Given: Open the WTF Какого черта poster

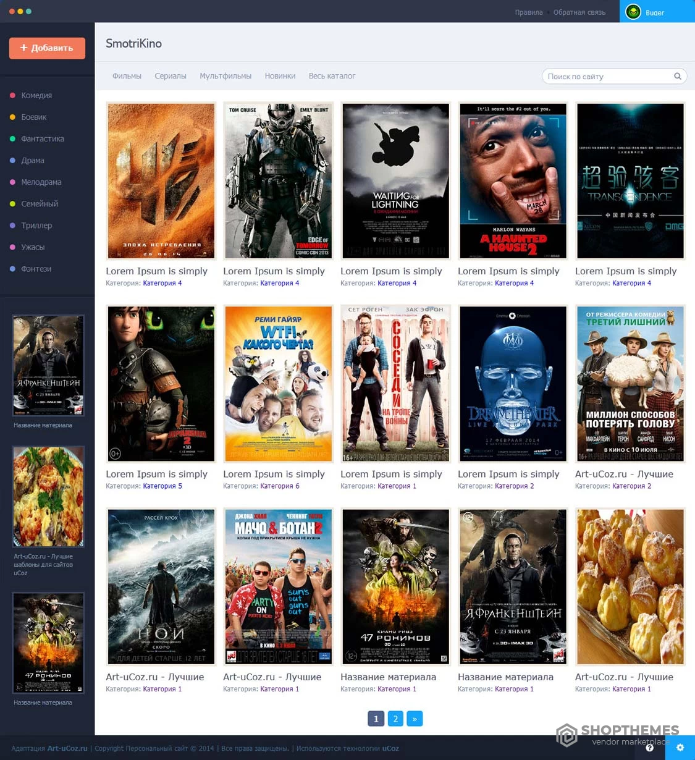Looking at the screenshot, I should pyautogui.click(x=279, y=384).
